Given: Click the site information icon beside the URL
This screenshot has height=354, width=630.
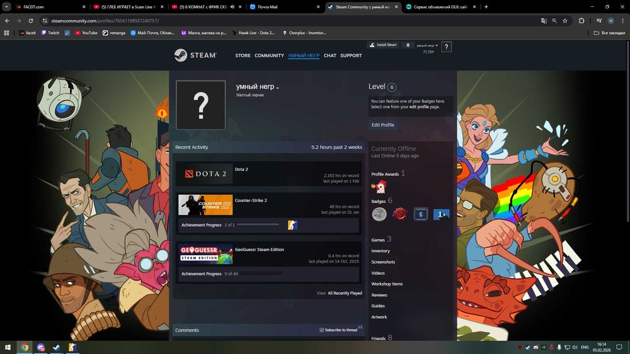Looking at the screenshot, I should [x=45, y=21].
